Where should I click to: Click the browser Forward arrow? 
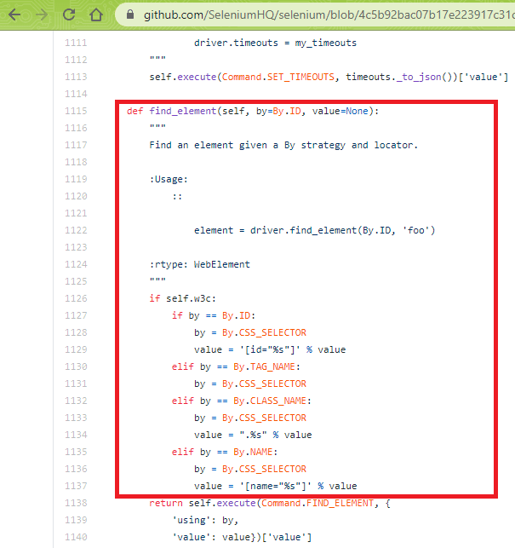[x=42, y=14]
